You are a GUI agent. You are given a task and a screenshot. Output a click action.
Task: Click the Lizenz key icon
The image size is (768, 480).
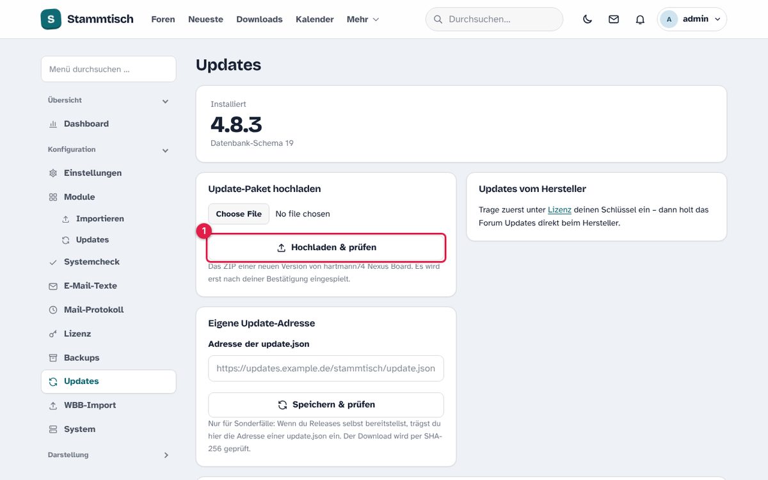point(53,334)
